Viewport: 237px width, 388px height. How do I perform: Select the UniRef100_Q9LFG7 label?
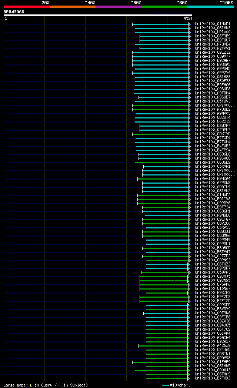(x=213, y=219)
